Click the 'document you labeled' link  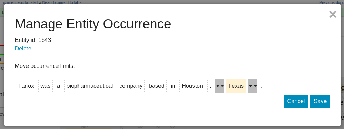(x=19, y=2)
